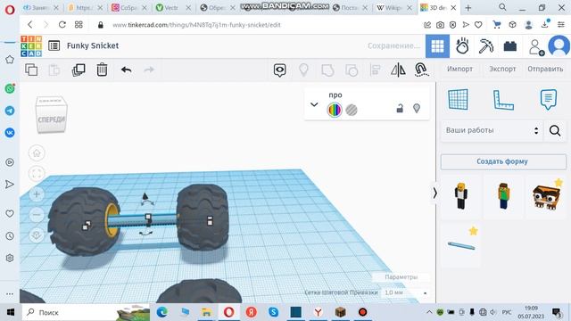
Task: Click the Paste tool in the toolbar
Action: (x=54, y=70)
